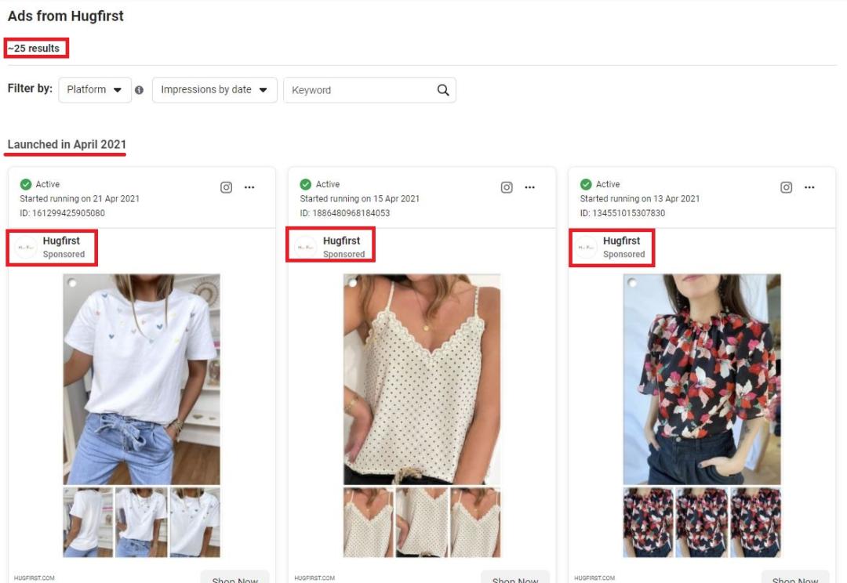Click 'Started running on 21 Apr 2021' text

[x=79, y=199]
